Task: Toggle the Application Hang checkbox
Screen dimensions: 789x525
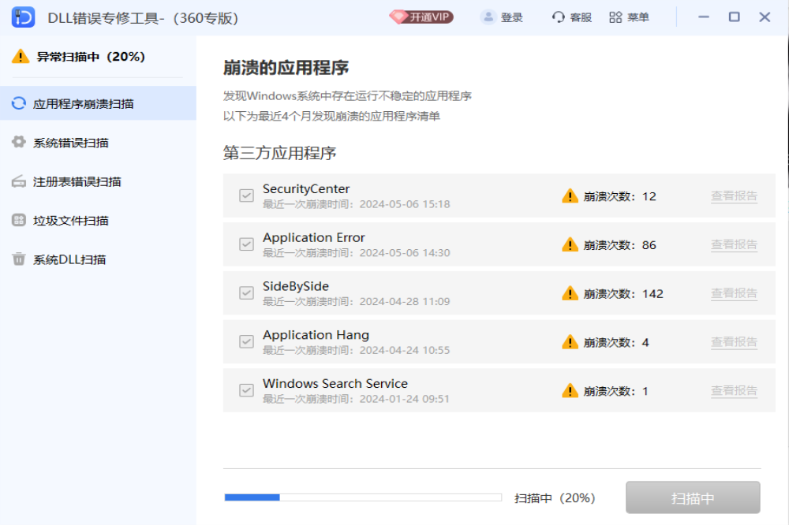Action: point(245,341)
